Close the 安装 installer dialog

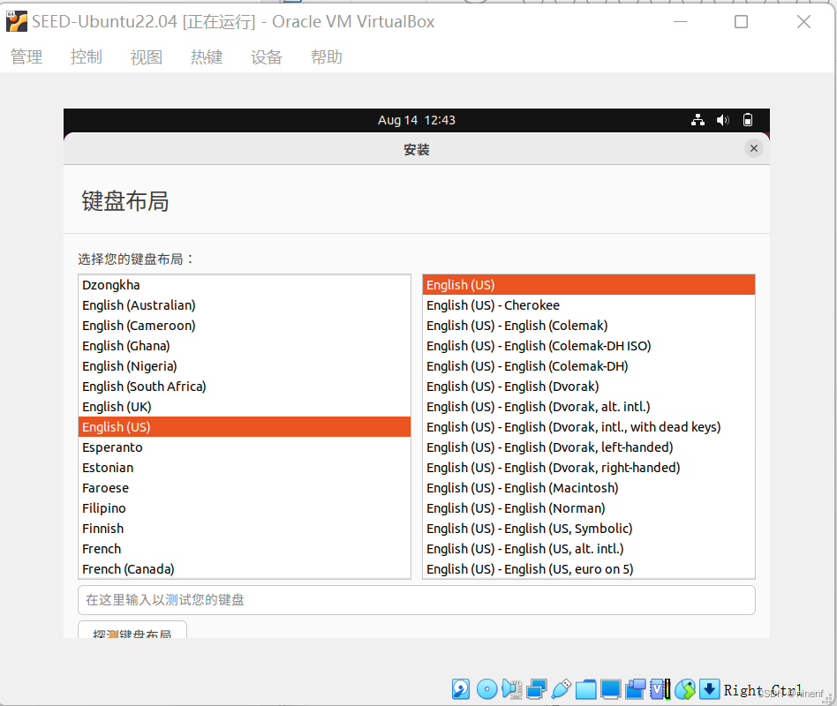coord(754,148)
